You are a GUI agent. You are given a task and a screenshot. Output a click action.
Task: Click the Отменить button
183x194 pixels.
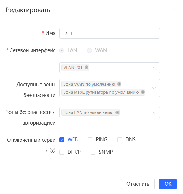click(138, 184)
